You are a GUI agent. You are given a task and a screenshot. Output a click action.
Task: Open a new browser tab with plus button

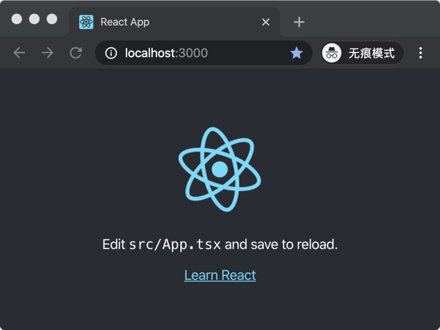tap(298, 22)
